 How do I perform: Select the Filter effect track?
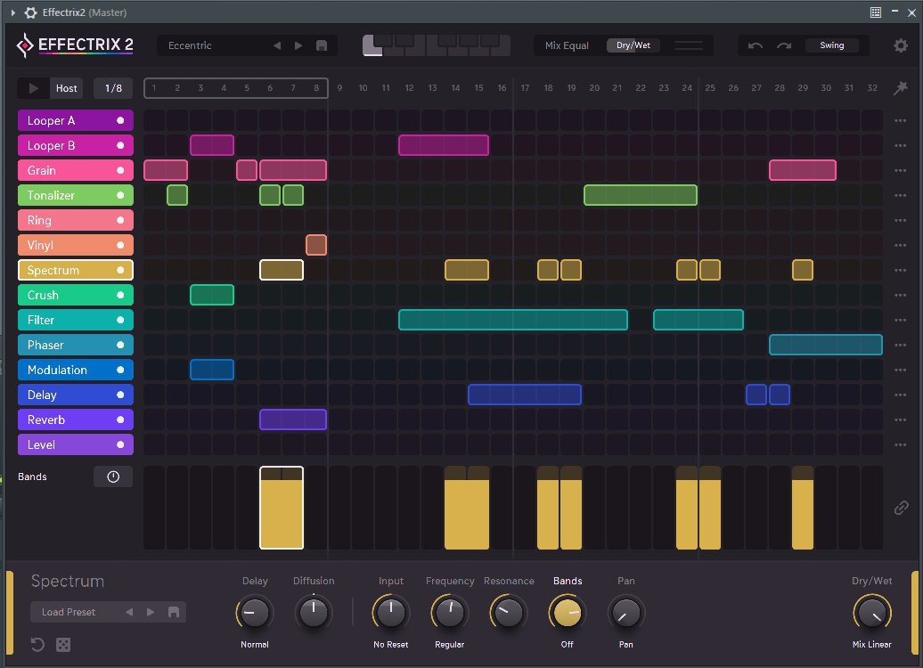point(62,320)
